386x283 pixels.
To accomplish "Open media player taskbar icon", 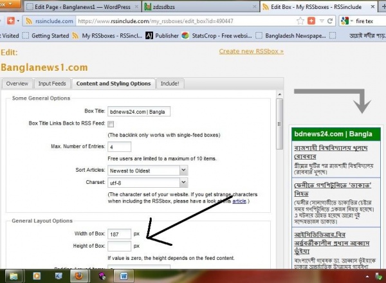I will pyautogui.click(x=37, y=276).
